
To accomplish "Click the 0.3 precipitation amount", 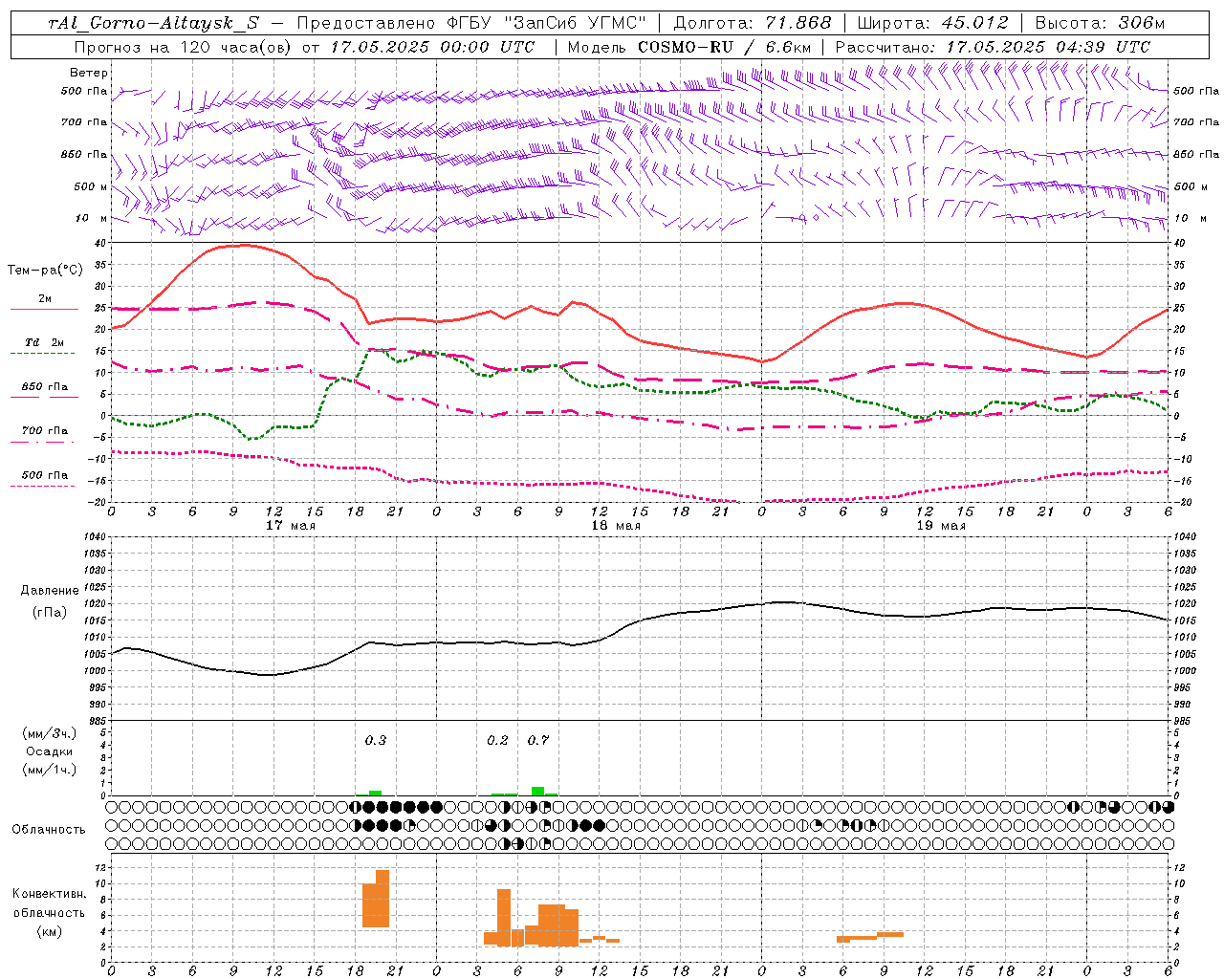I will pos(376,740).
